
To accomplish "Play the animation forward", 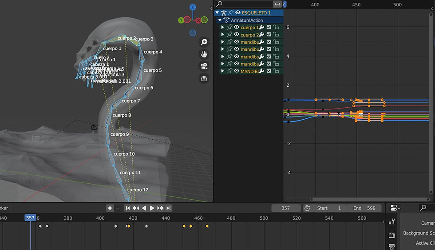I will click(152, 208).
